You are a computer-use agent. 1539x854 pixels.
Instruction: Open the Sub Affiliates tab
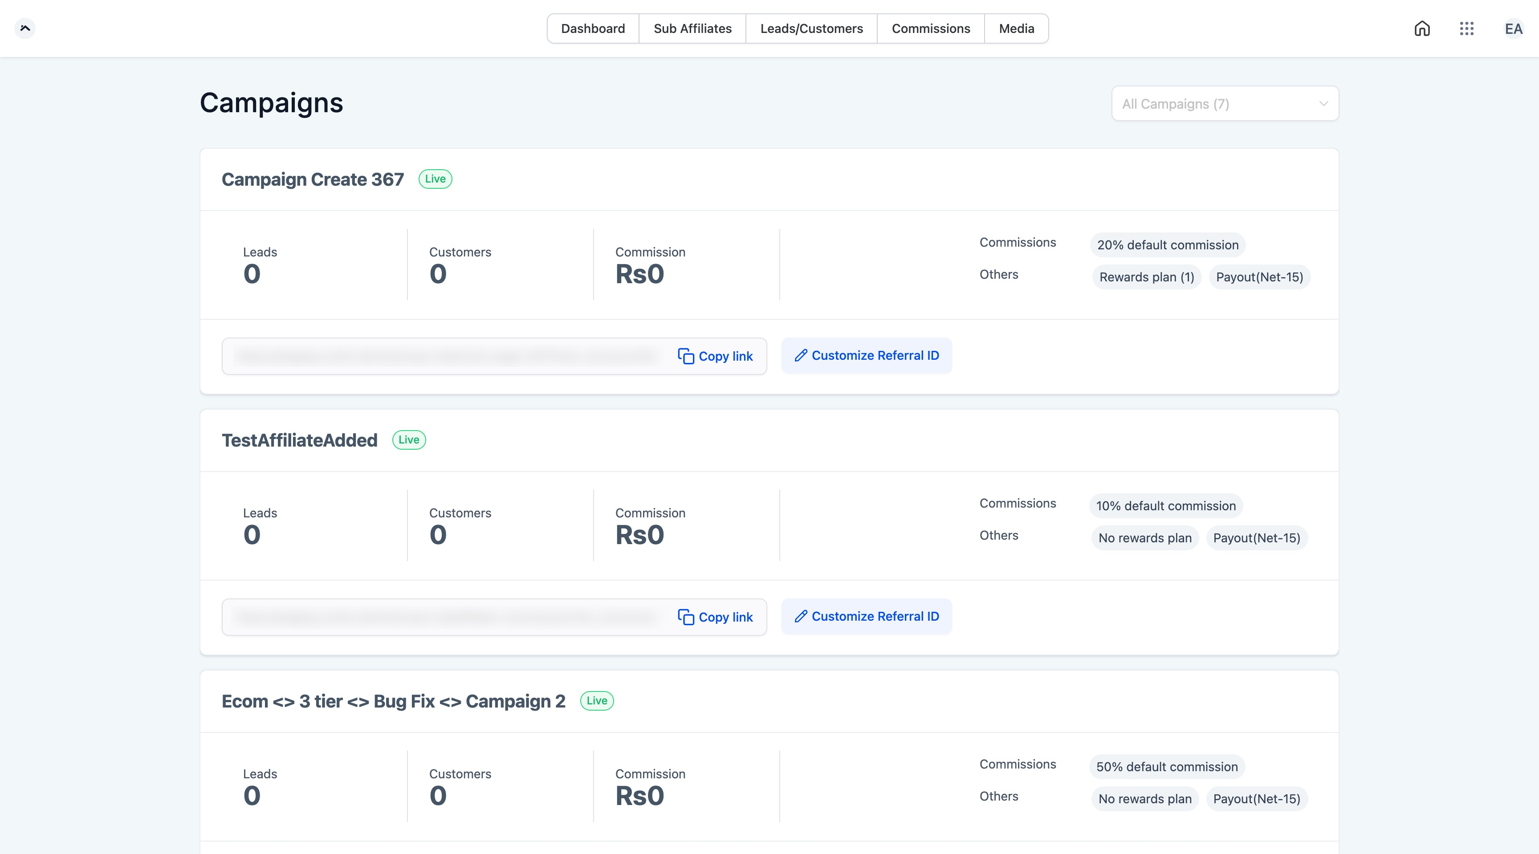click(692, 28)
